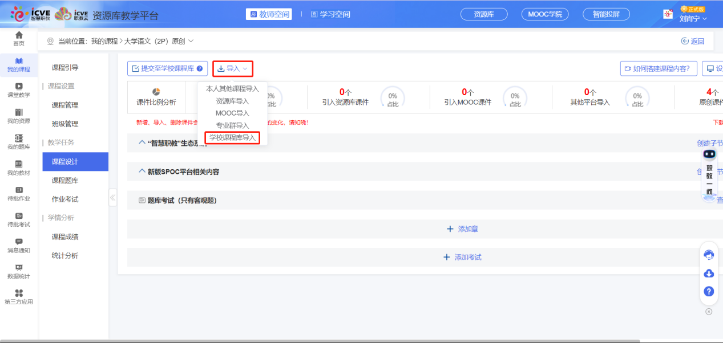Click 提交至学校课程库 button

[x=167, y=68]
